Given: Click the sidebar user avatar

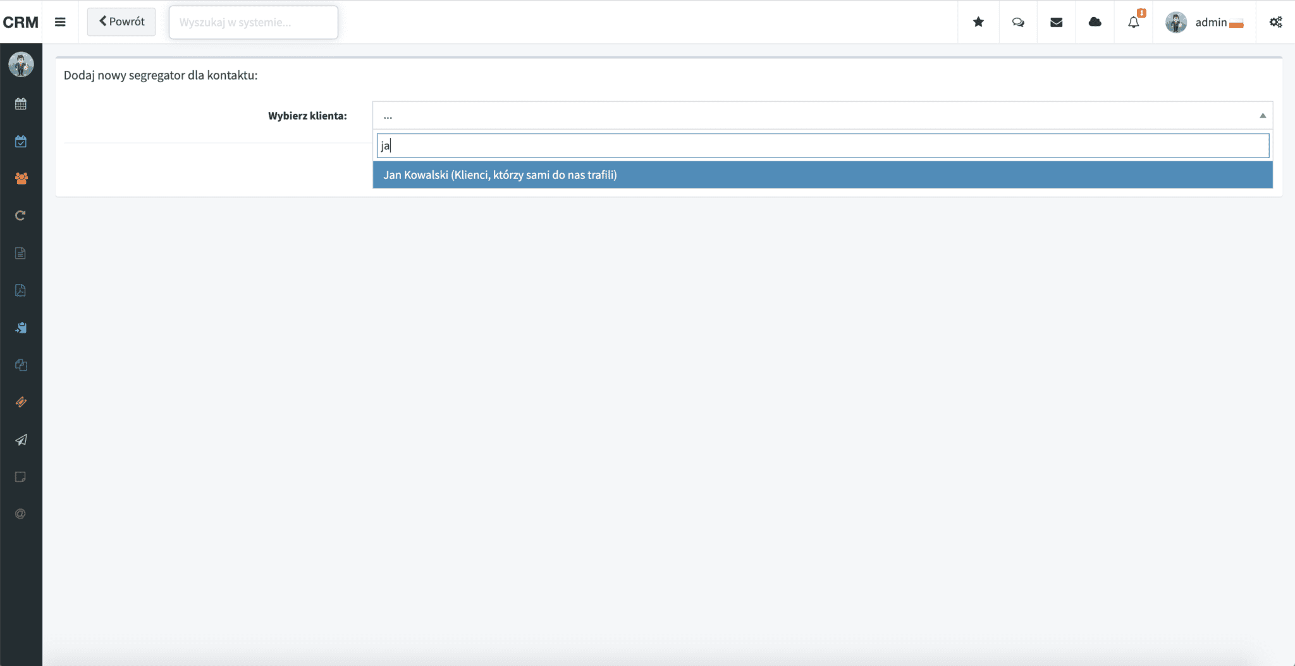Looking at the screenshot, I should point(21,65).
